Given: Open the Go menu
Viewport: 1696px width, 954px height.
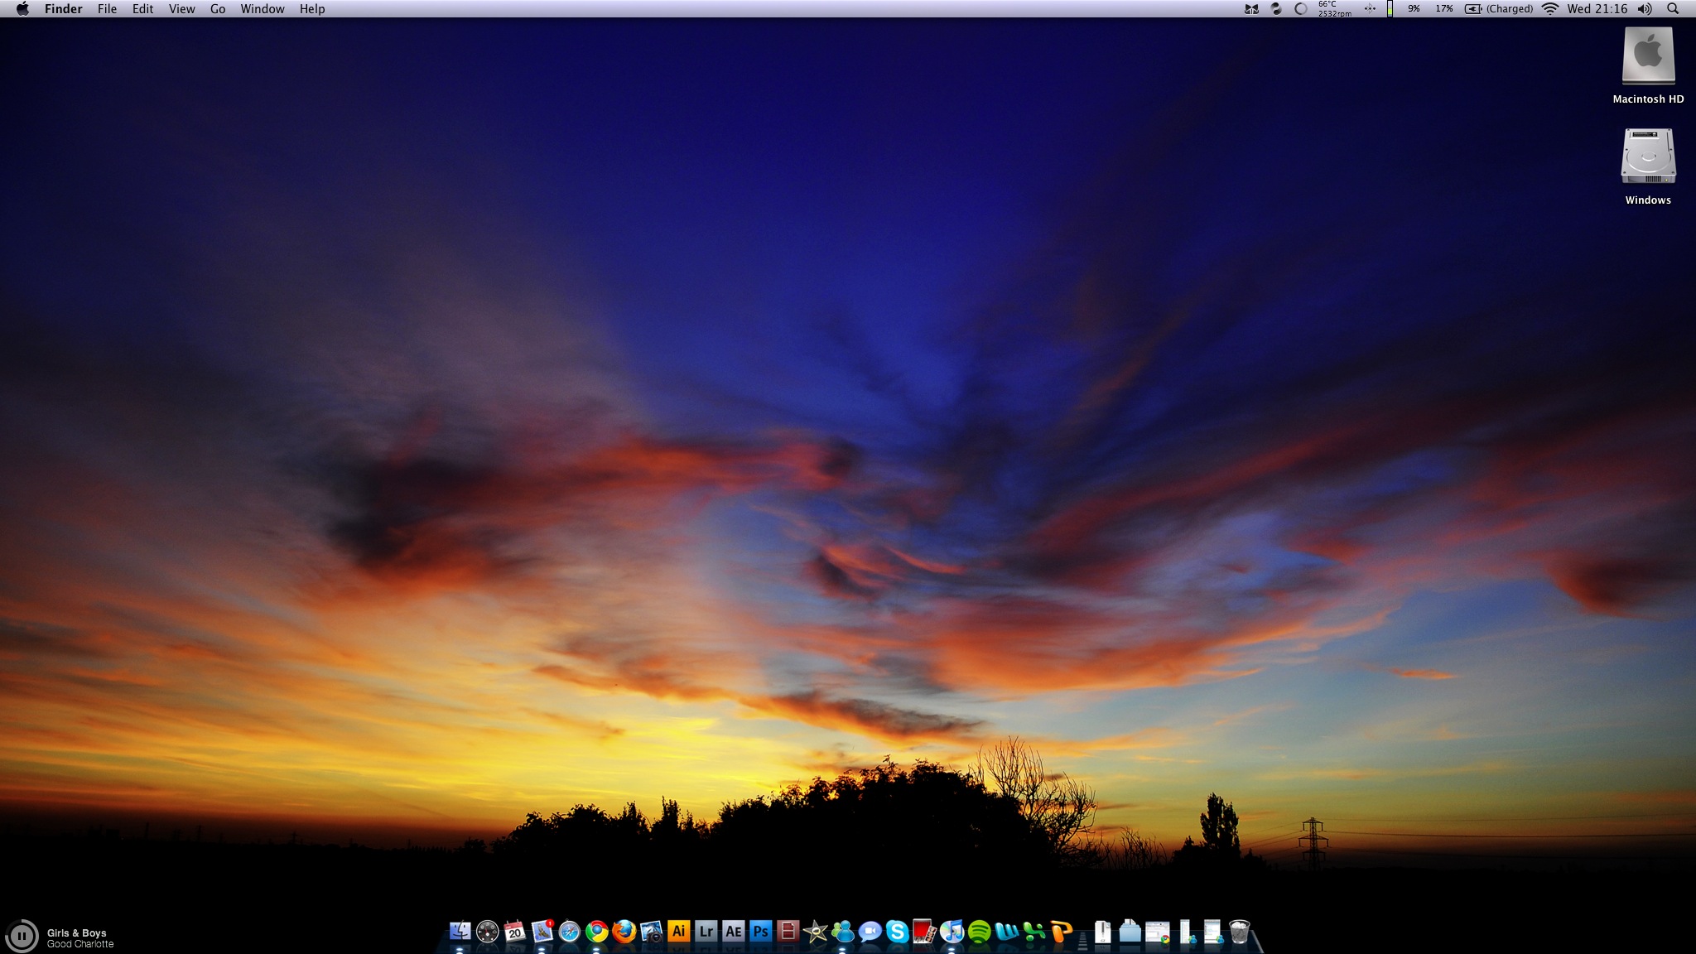Looking at the screenshot, I should pyautogui.click(x=218, y=9).
